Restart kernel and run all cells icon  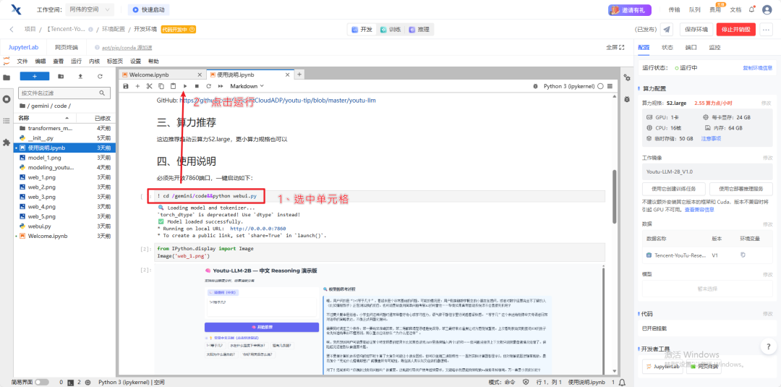pyautogui.click(x=220, y=86)
